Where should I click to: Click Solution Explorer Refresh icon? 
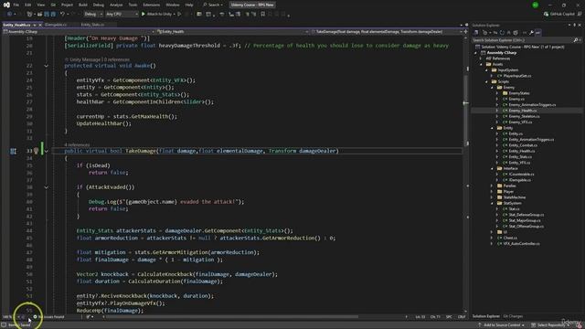502,33
